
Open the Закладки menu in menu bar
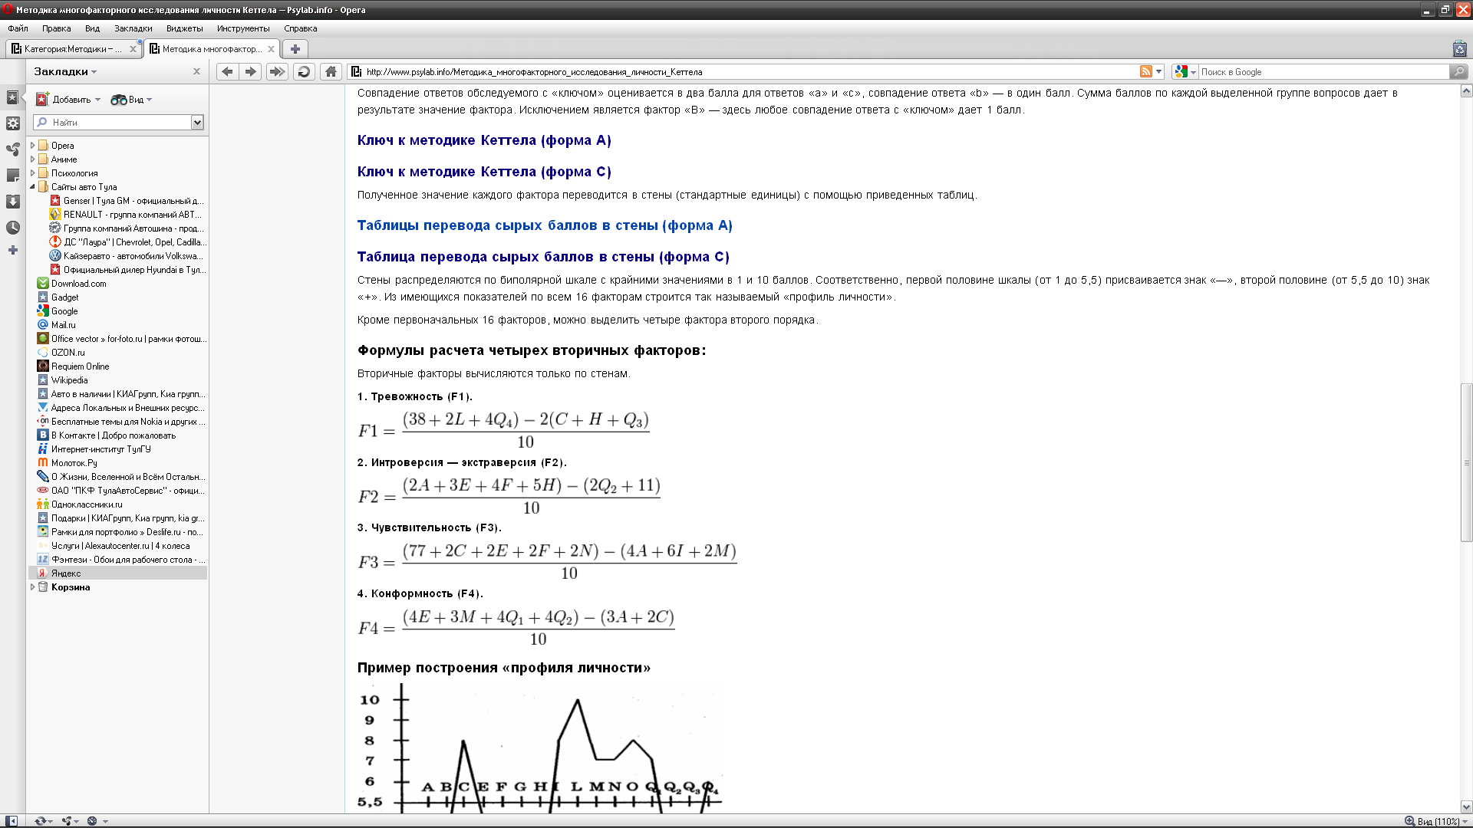pos(133,28)
